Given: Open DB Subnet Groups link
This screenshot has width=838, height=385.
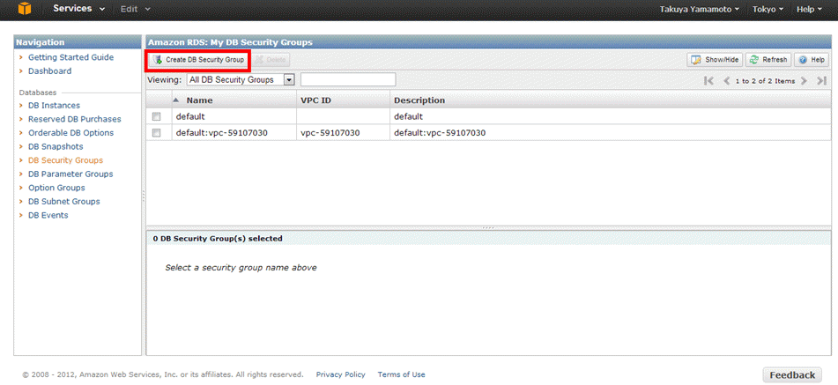Looking at the screenshot, I should click(x=63, y=202).
